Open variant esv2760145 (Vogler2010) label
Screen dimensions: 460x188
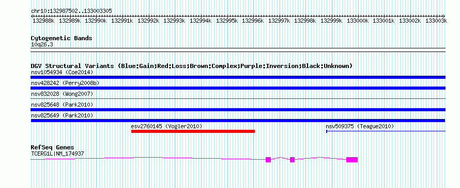point(166,126)
